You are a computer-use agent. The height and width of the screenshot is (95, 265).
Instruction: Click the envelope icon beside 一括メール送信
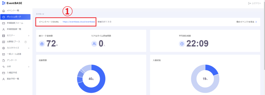click(3, 54)
